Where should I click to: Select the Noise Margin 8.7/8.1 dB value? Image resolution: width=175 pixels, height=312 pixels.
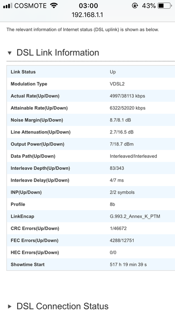120,120
